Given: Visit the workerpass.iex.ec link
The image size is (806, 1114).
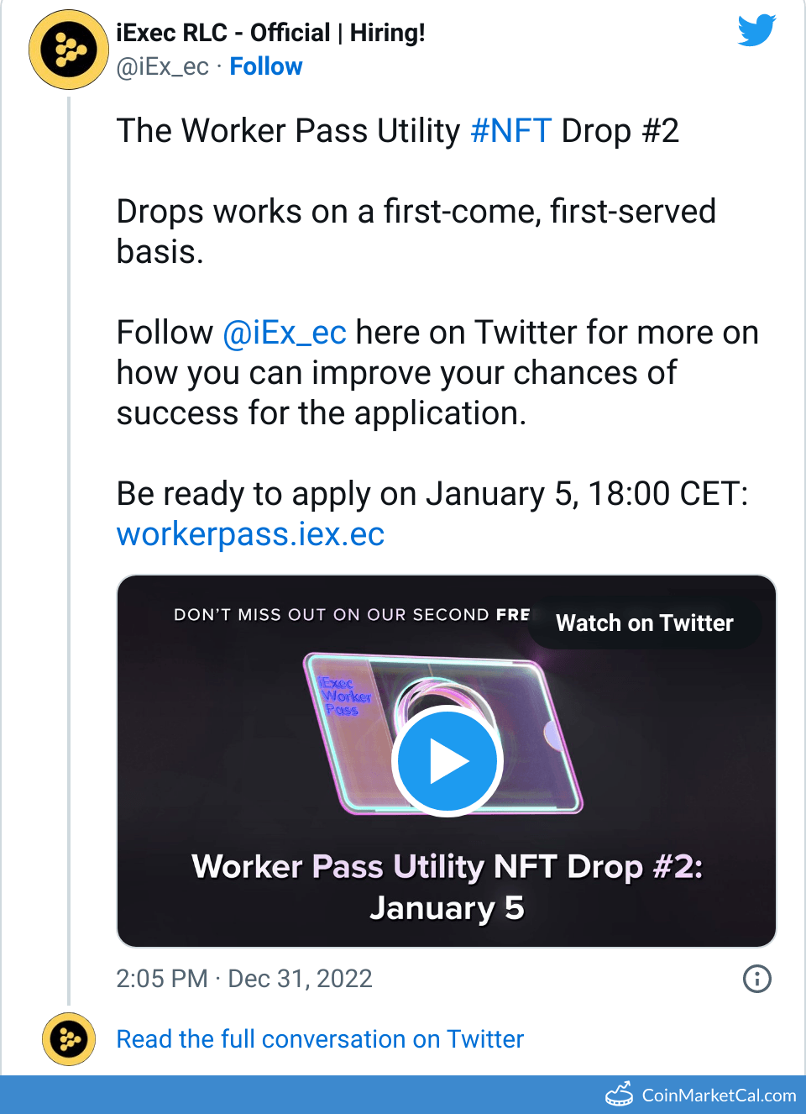Looking at the screenshot, I should (x=249, y=534).
